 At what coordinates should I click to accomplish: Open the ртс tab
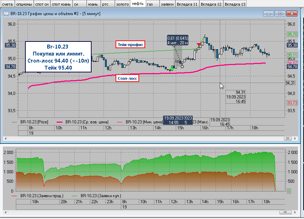tap(107, 4)
